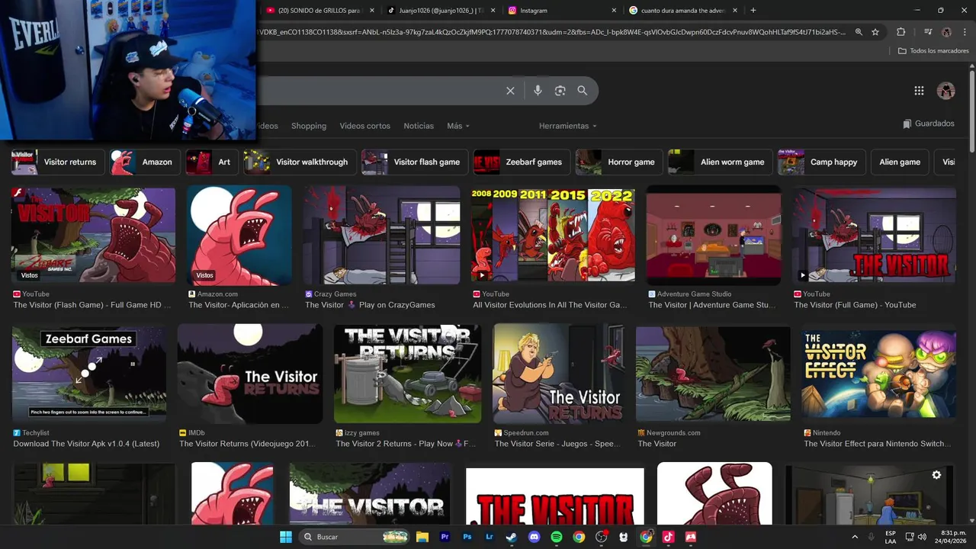Open Spotify from taskbar
The height and width of the screenshot is (549, 976).
coord(557,537)
